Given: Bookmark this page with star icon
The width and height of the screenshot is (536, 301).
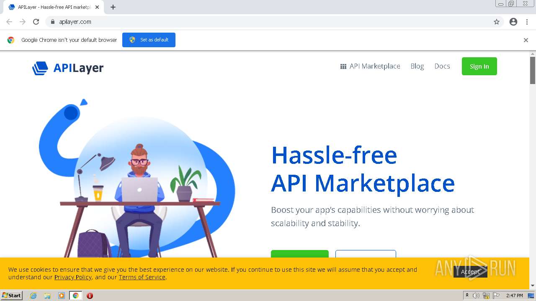Looking at the screenshot, I should pos(497,22).
